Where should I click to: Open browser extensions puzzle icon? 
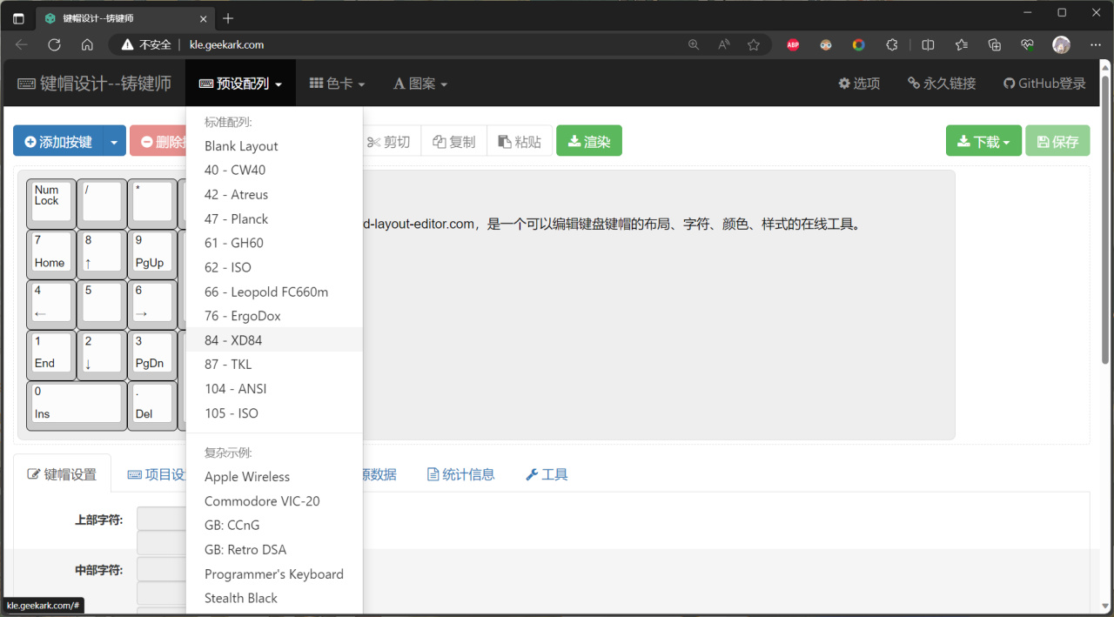click(x=892, y=44)
